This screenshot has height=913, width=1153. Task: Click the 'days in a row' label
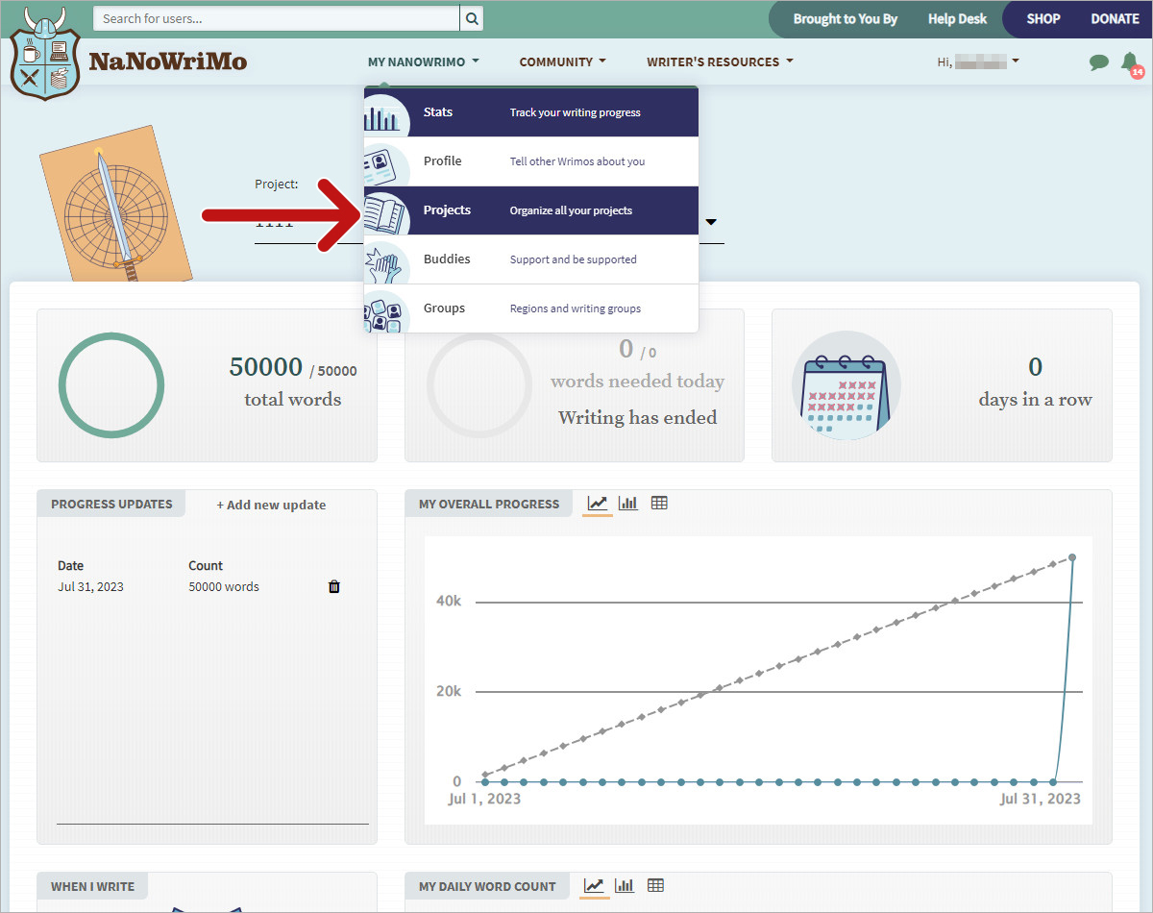pyautogui.click(x=1035, y=400)
